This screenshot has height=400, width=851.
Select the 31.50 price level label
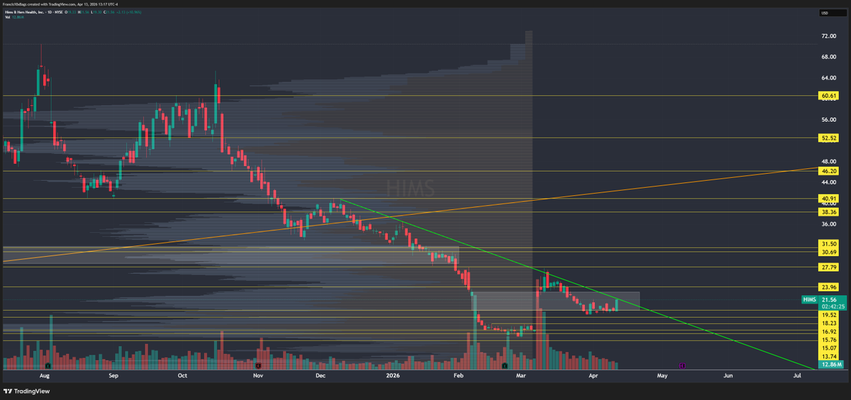click(829, 244)
